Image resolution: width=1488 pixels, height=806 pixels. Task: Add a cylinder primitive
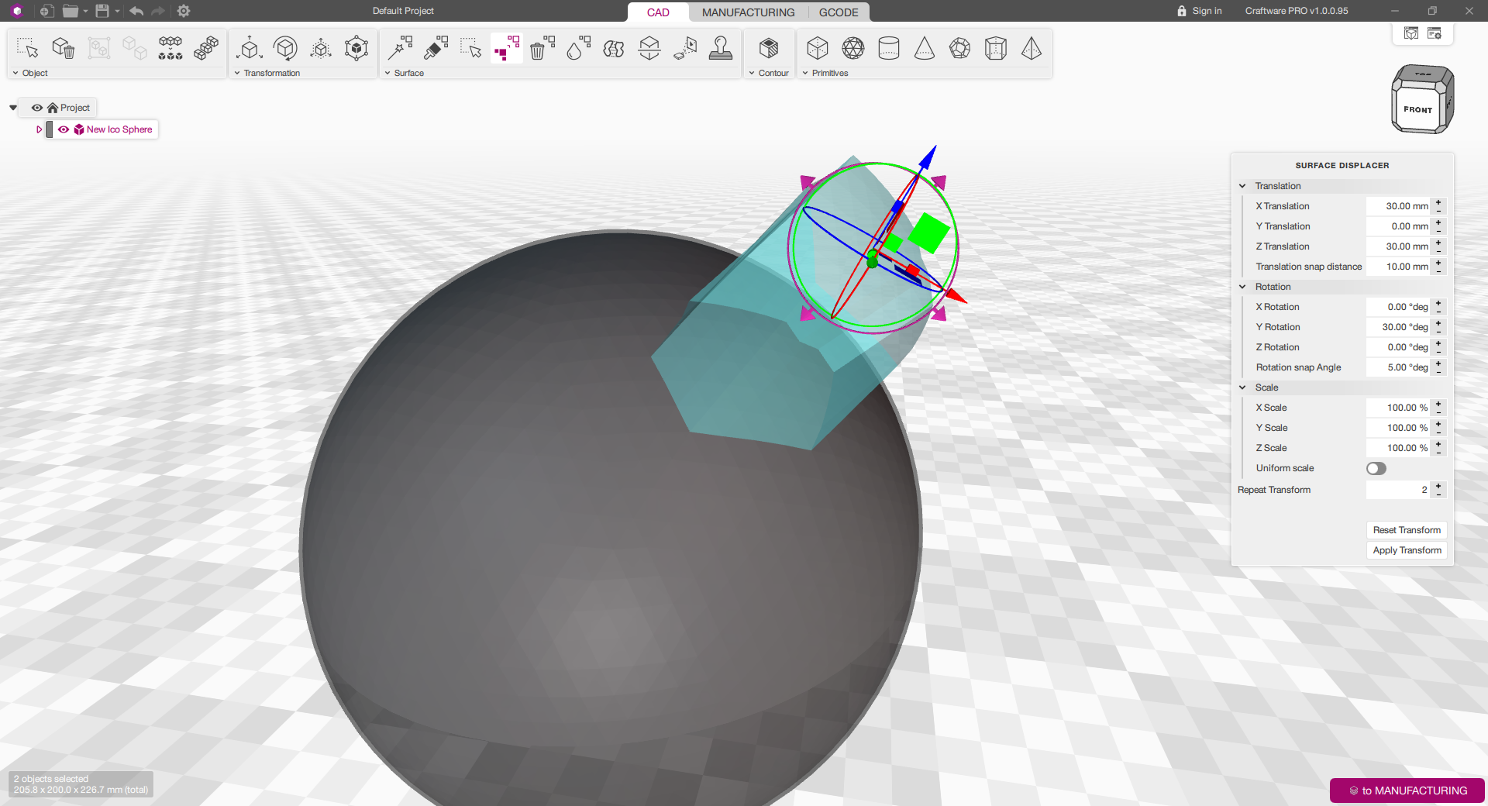(888, 49)
